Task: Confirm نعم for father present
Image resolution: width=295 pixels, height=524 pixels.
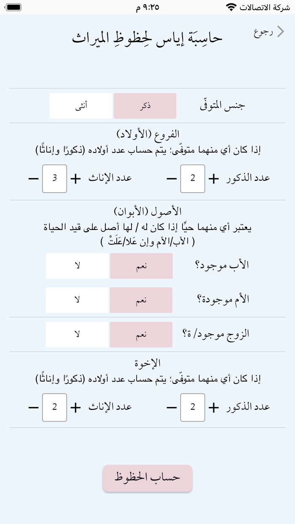Action: (141, 266)
